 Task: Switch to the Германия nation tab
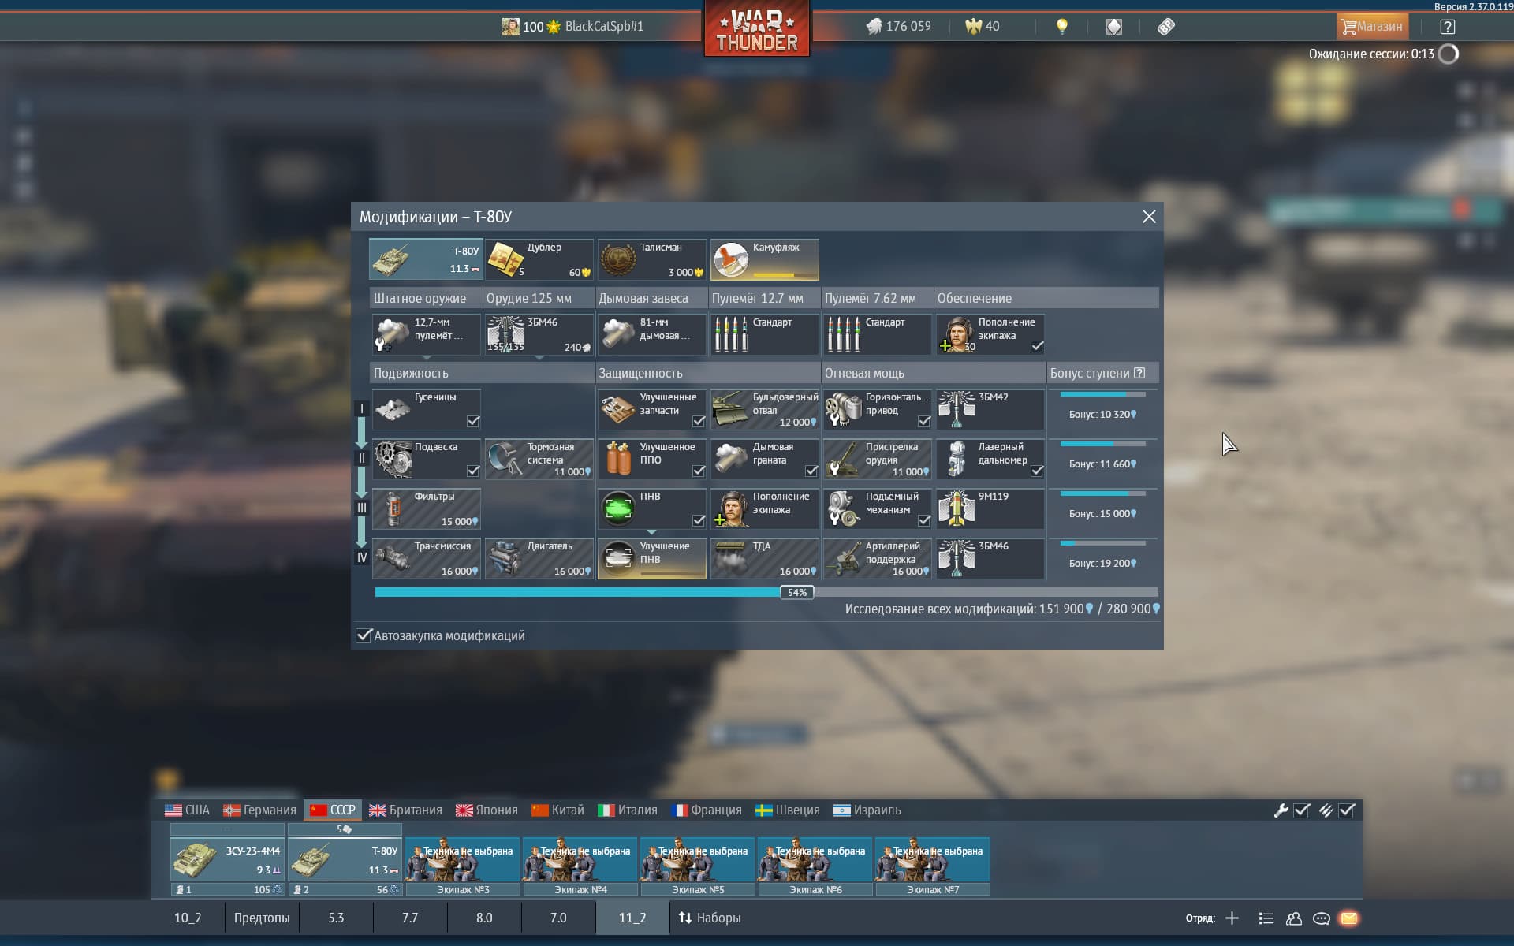(259, 810)
